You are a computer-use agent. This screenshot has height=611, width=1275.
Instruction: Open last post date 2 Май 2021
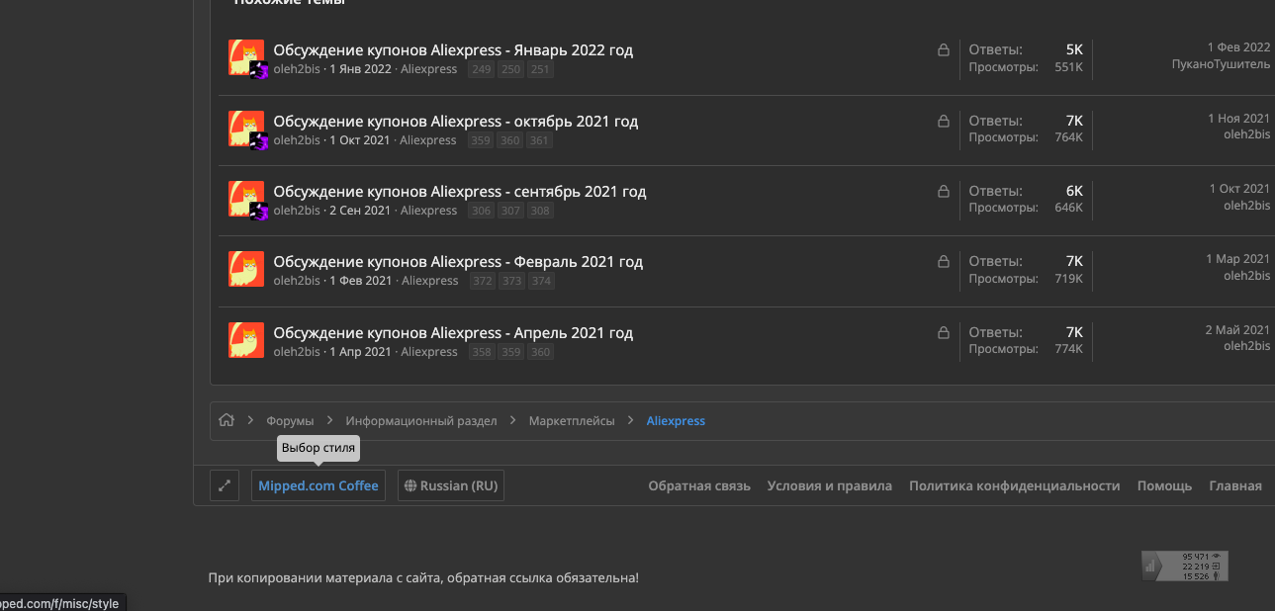click(1237, 329)
